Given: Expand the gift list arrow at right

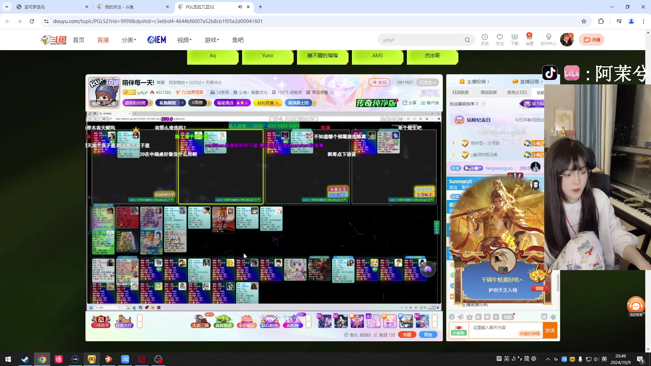Looking at the screenshot, I should (x=434, y=321).
